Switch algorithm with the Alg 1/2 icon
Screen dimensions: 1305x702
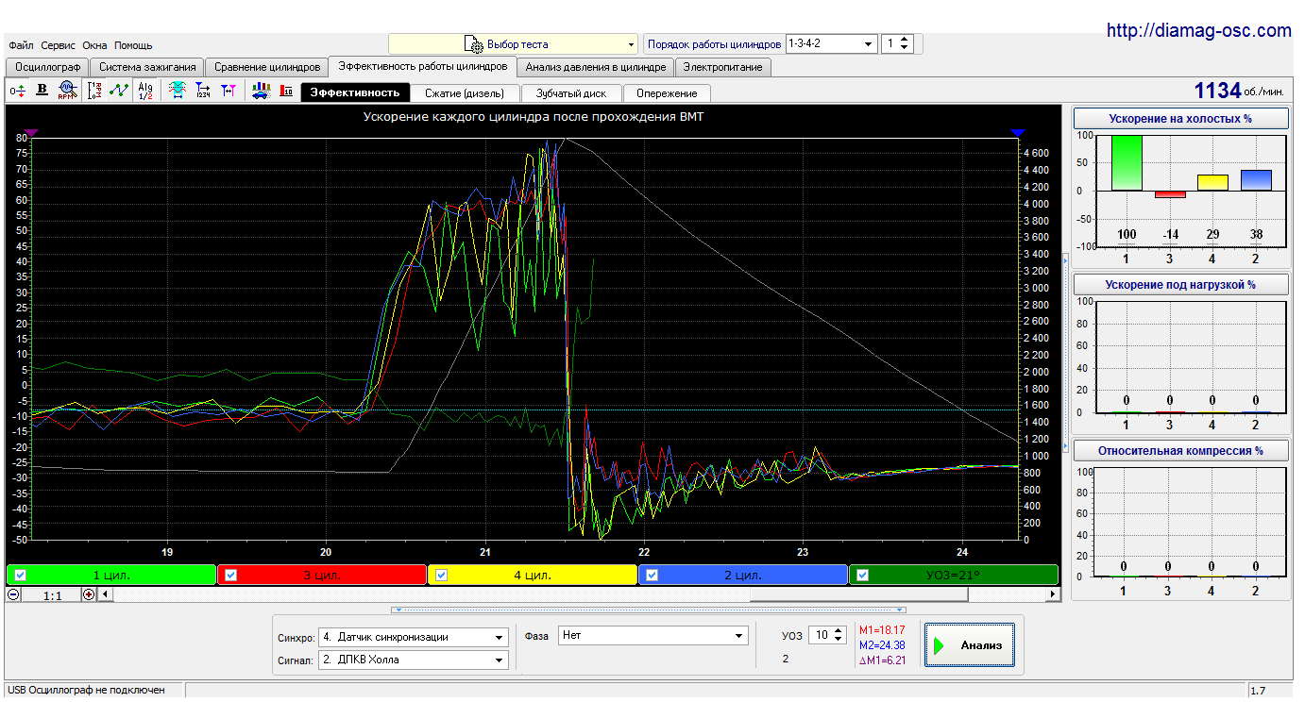coord(145,91)
